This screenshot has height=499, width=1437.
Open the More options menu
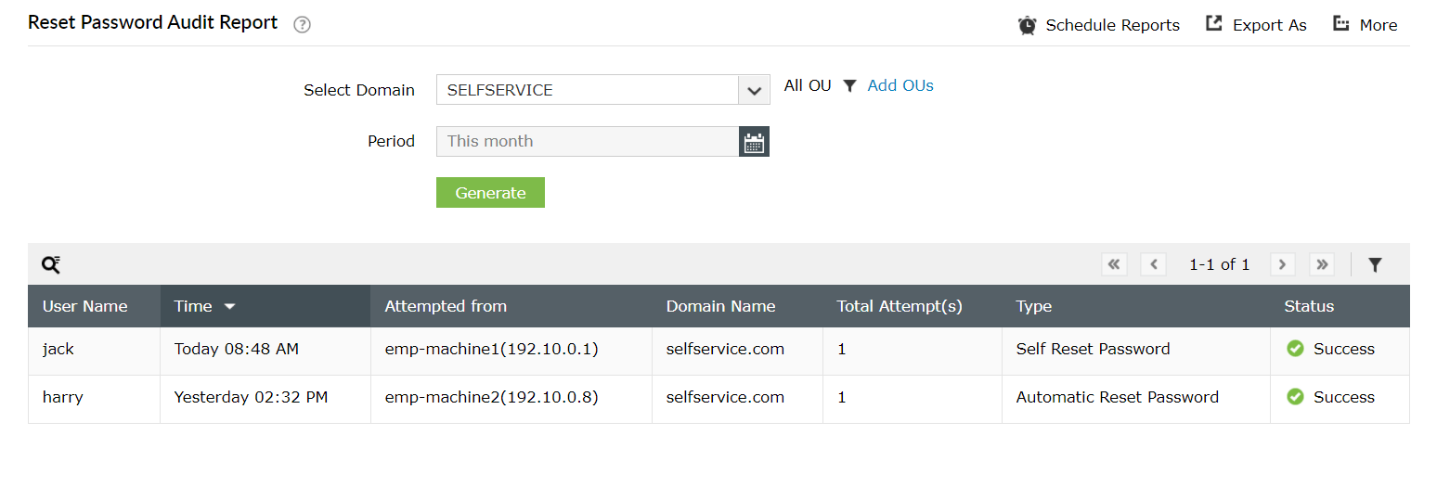[1340, 24]
